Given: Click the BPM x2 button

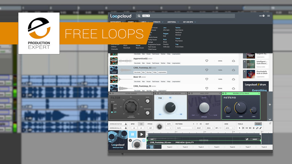Looking at the screenshot, I should (x=134, y=128).
